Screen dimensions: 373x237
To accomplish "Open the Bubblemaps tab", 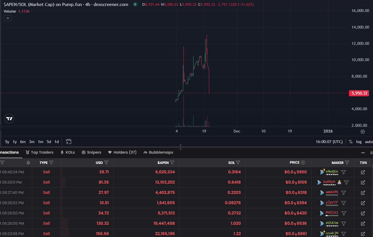I will [159, 153].
